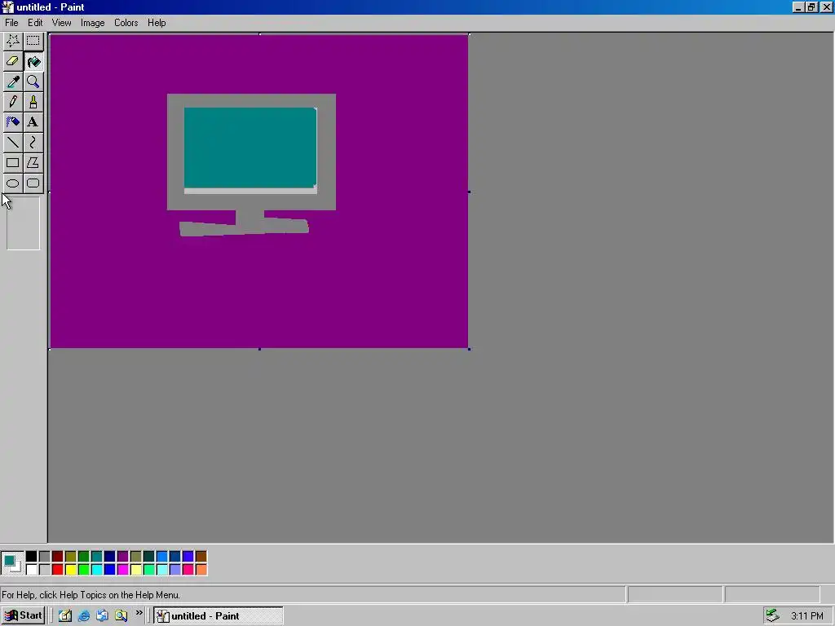The height and width of the screenshot is (626, 835).
Task: Click the status bar text "For Help, click Help Topics"
Action: [91, 595]
